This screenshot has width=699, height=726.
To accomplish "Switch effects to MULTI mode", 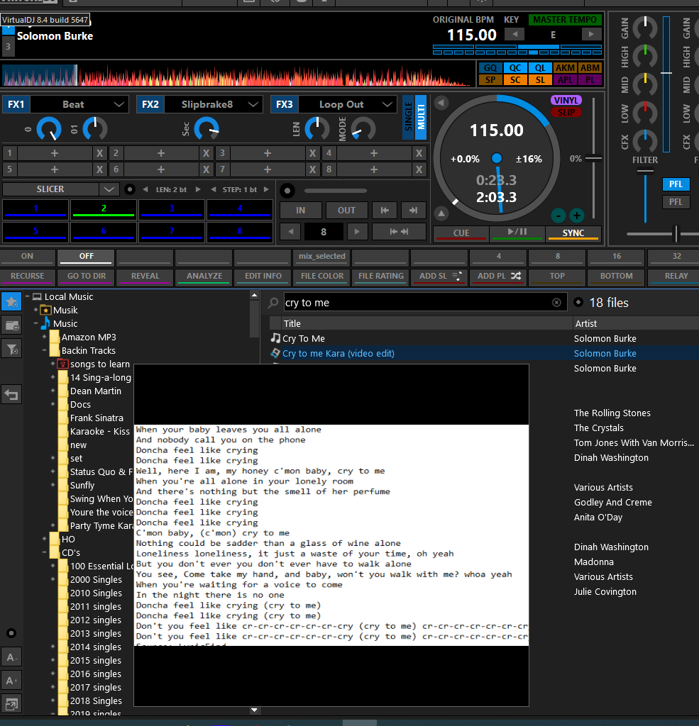I will [421, 117].
